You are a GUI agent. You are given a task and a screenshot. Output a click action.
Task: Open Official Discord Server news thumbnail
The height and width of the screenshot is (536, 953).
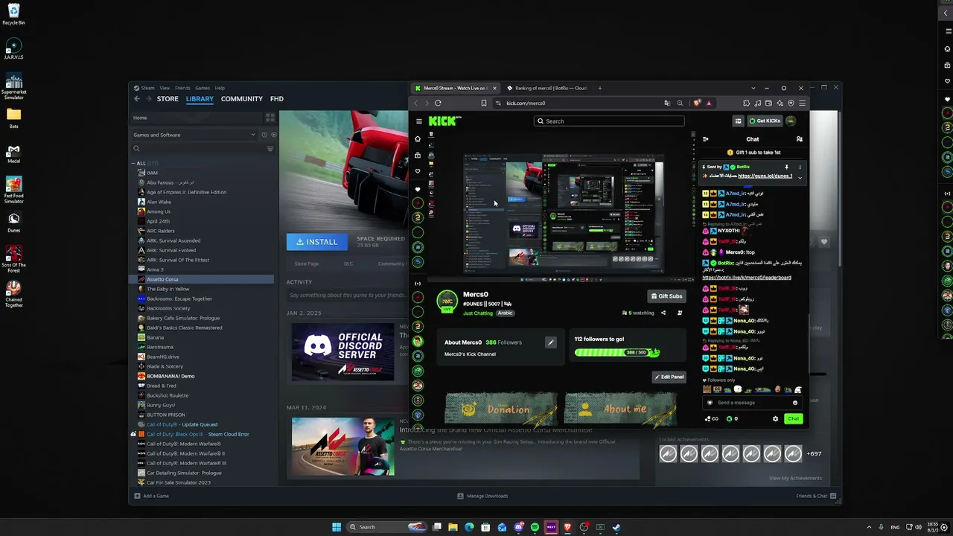point(342,352)
